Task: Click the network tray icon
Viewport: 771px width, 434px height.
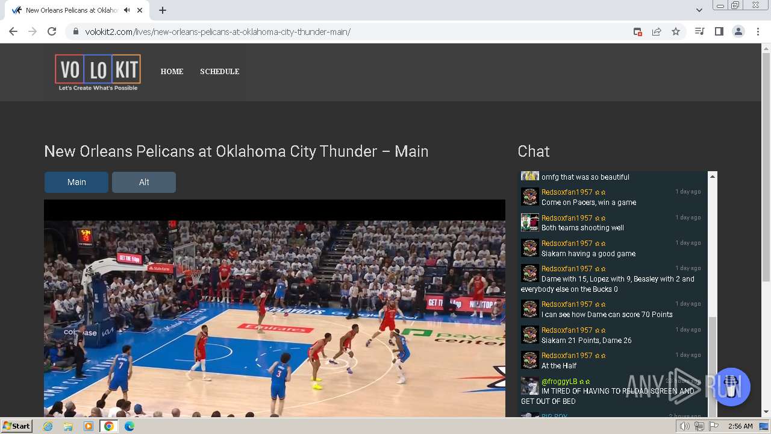Action: pos(699,426)
